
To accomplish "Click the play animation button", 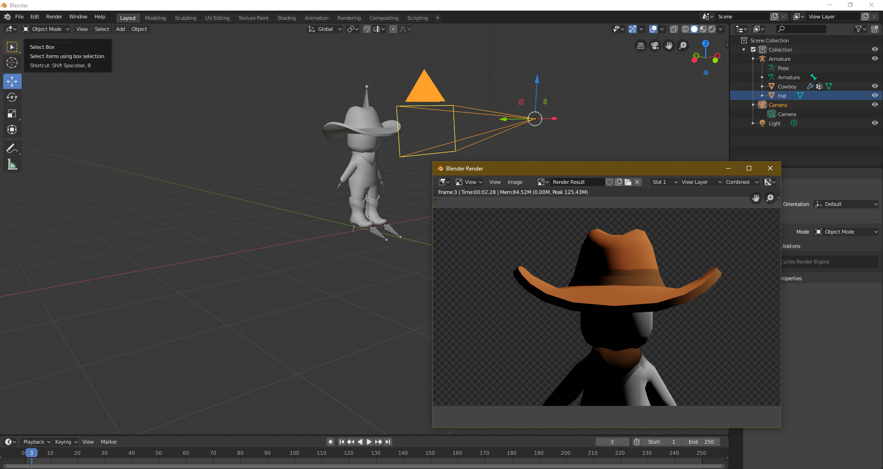I will 369,442.
